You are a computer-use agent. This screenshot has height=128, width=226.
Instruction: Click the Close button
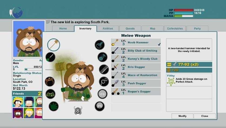coord(205,116)
